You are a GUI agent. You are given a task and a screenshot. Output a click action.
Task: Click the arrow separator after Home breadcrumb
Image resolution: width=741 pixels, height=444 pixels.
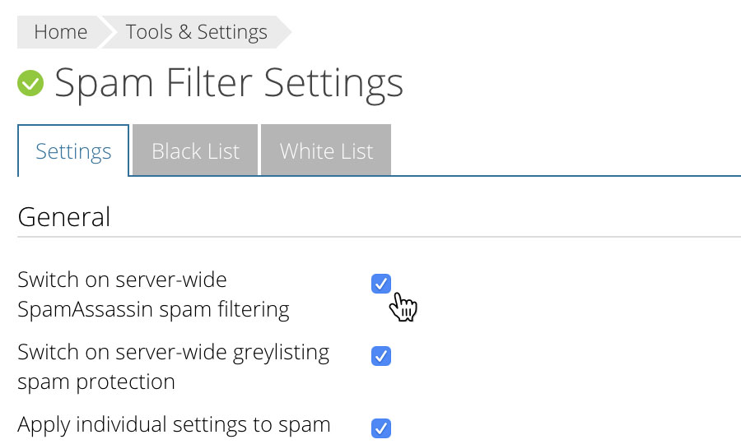pos(106,32)
